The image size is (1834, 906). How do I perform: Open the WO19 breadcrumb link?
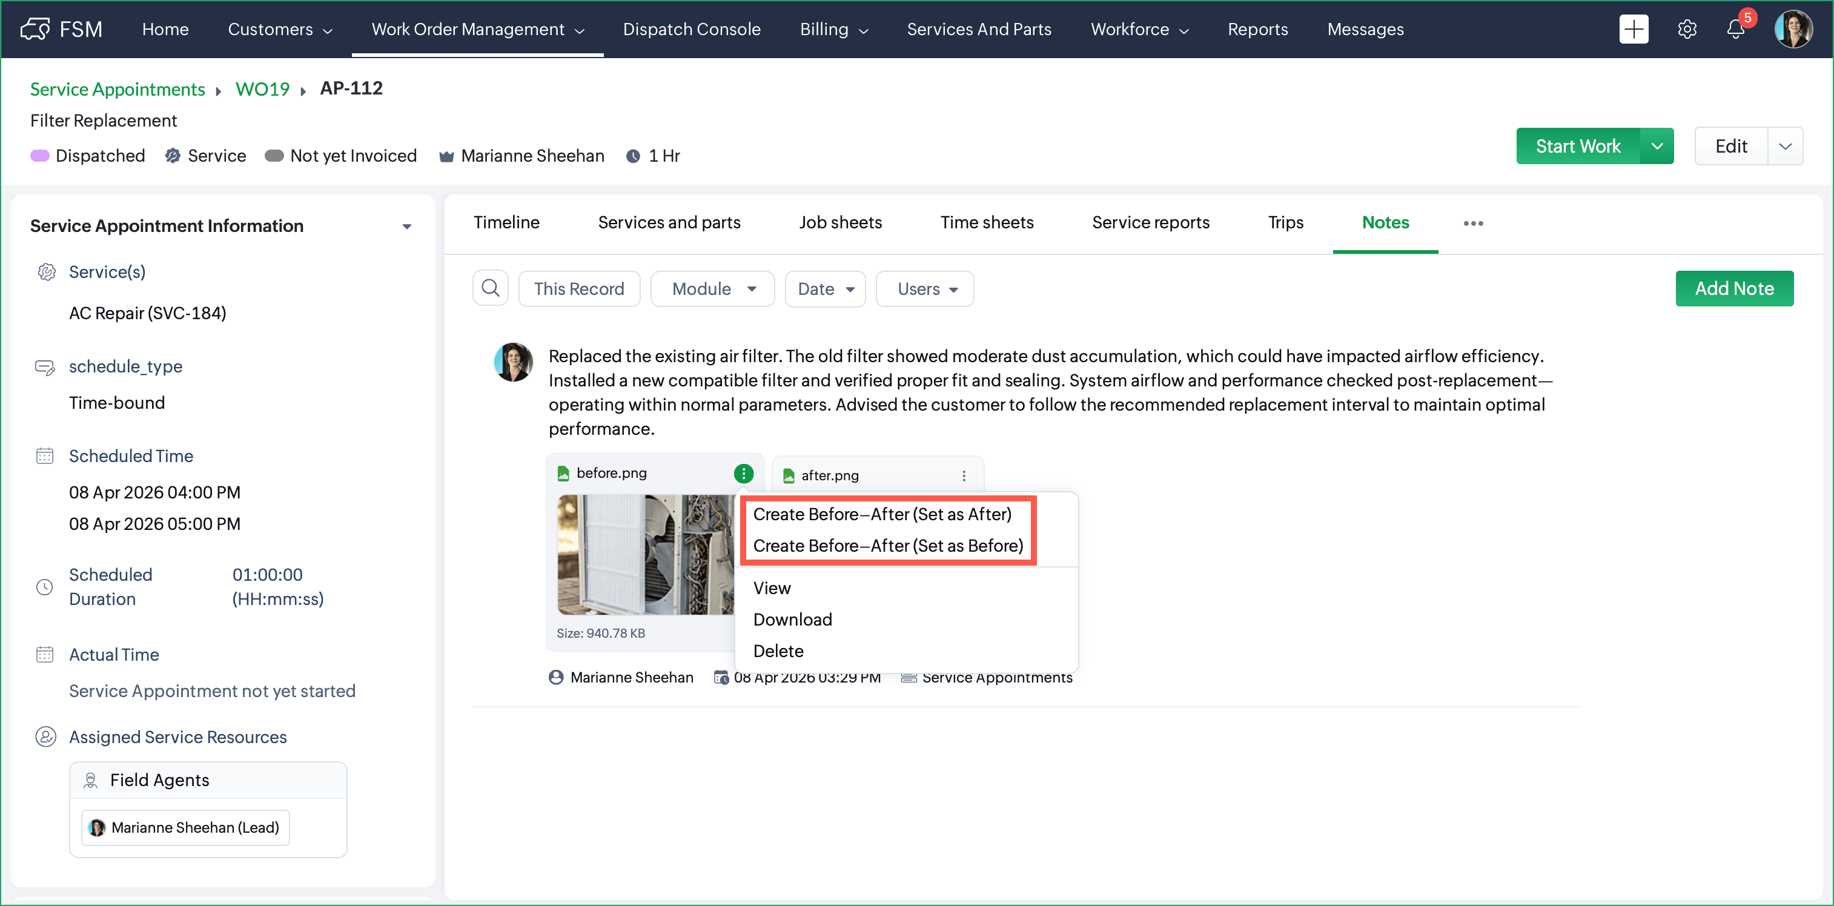click(262, 89)
